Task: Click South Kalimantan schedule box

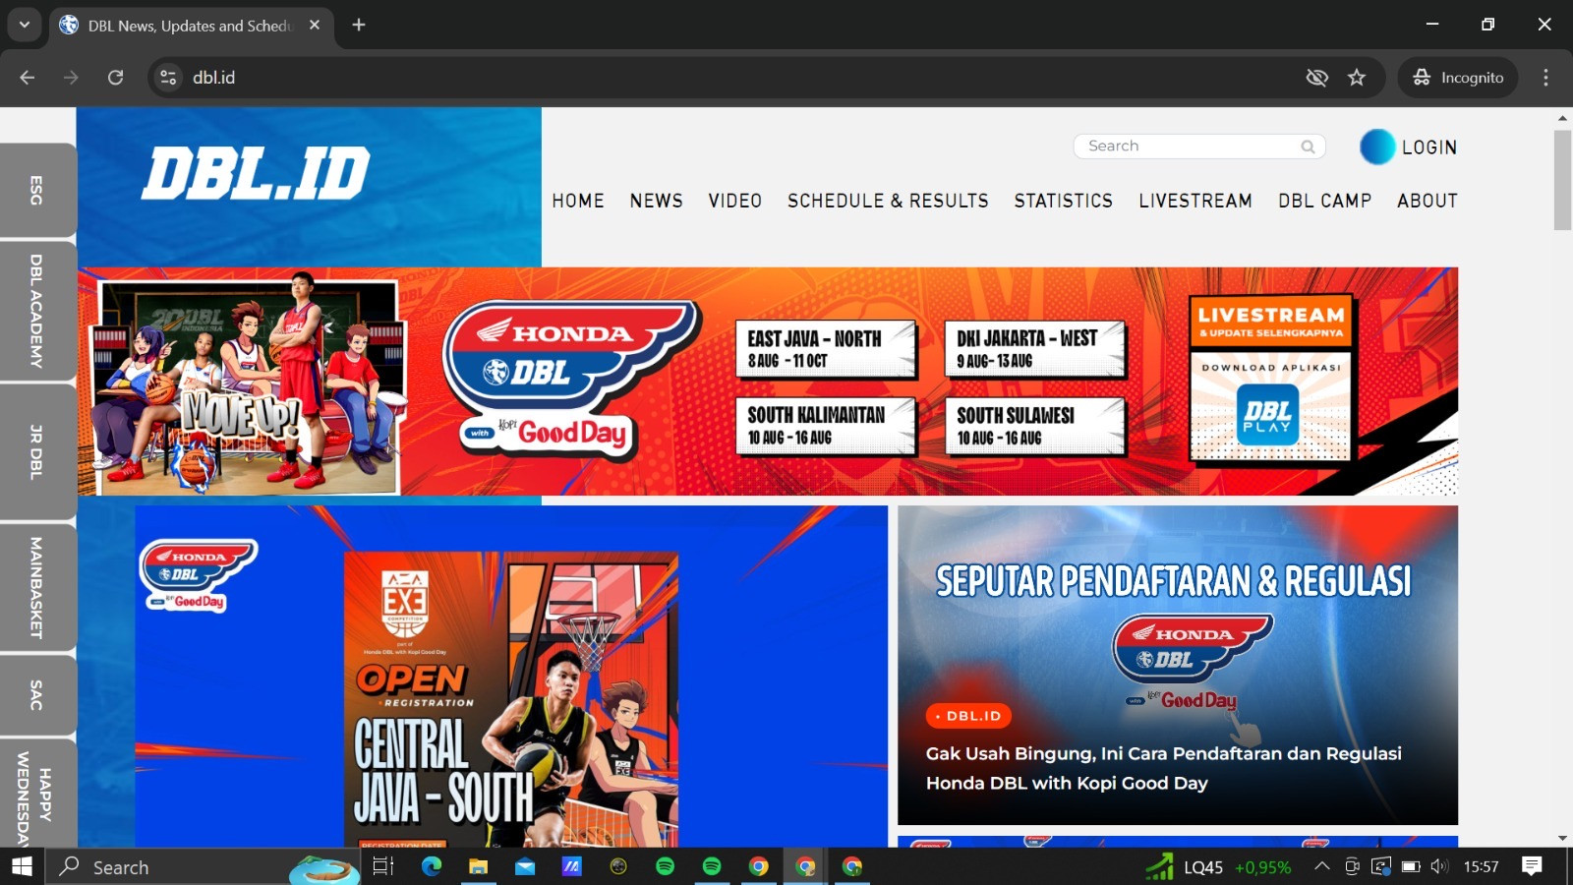Action: point(826,426)
